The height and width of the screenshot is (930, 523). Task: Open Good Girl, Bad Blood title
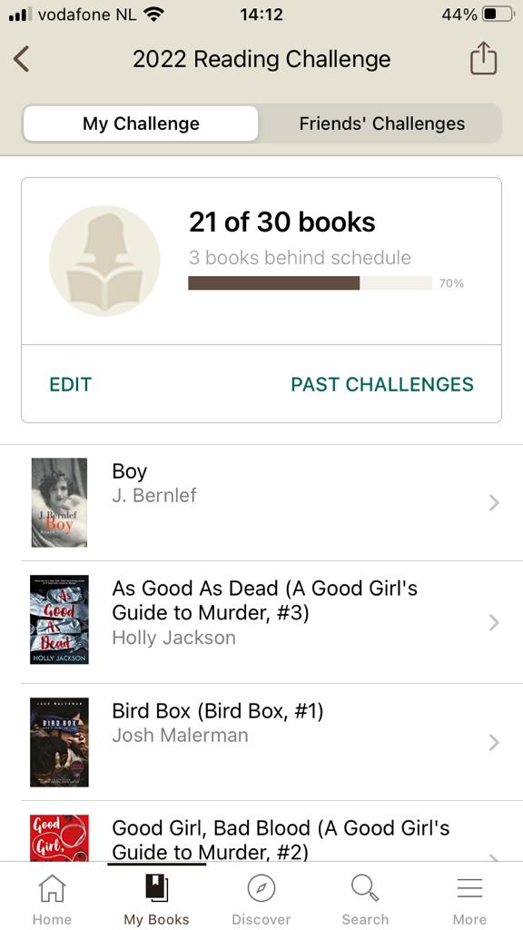(281, 839)
